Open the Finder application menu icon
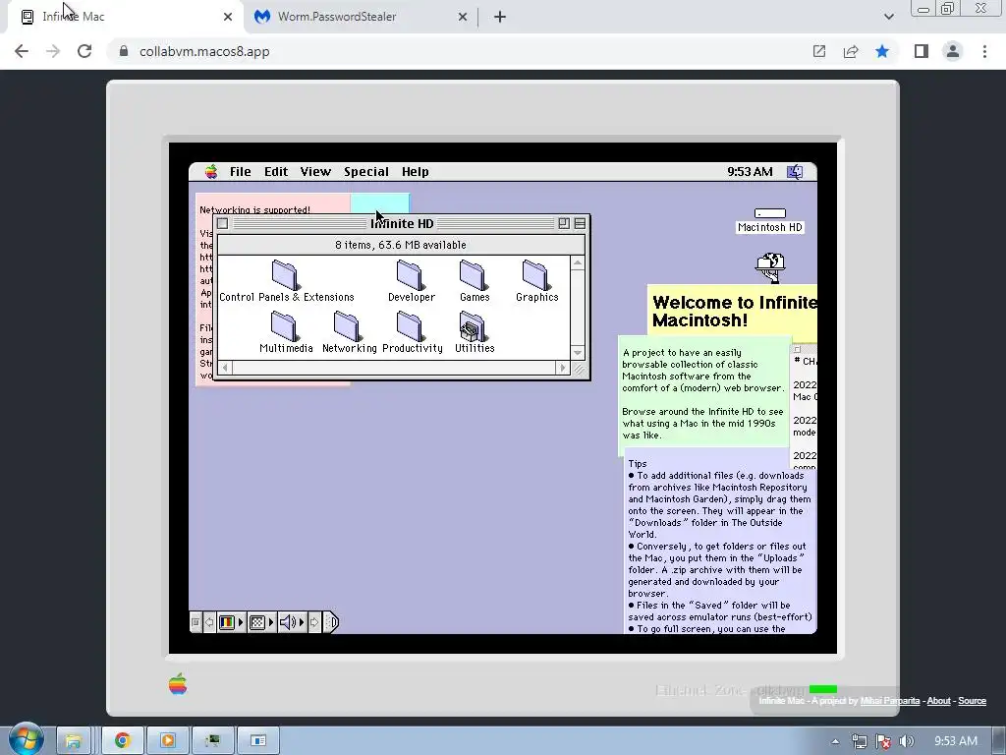Screen dimensions: 1006x755 pyautogui.click(x=795, y=171)
